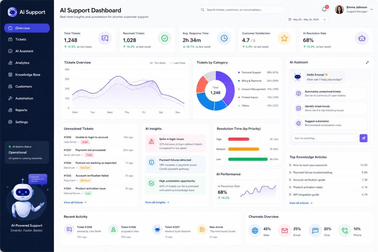The image size is (378, 252).
Task: Expand the Emma Johnson account menu chevron
Action: (371, 10)
